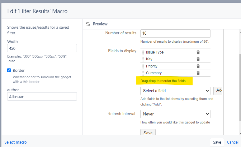241x147 pixels.
Task: Click 'Drag-drop to reorder the fields' hint
Action: point(163,81)
